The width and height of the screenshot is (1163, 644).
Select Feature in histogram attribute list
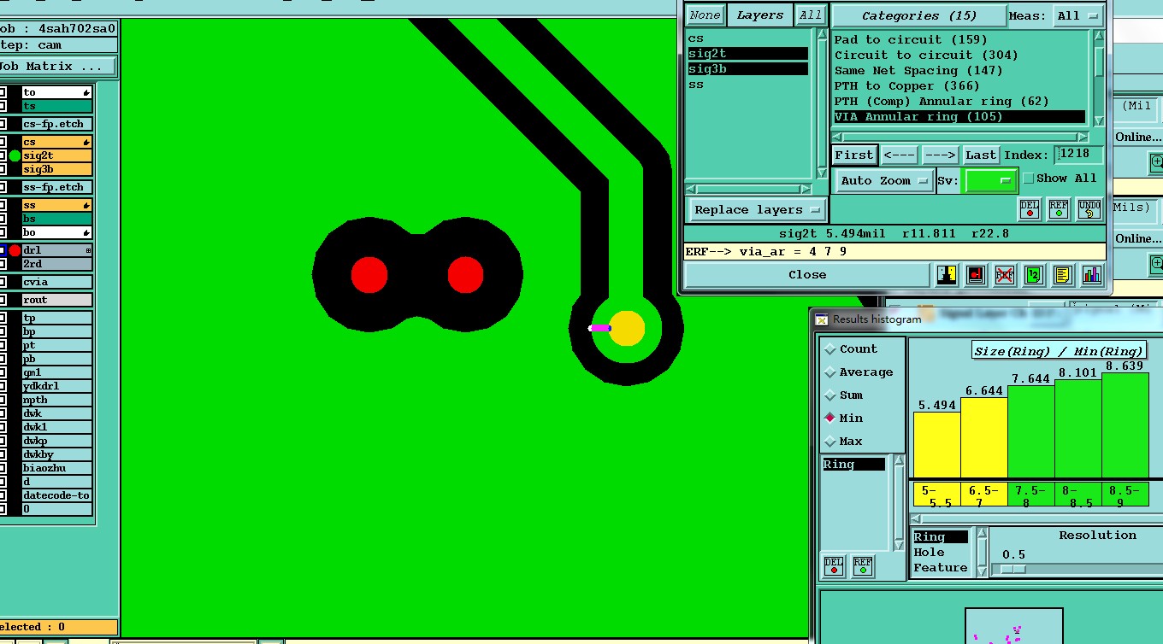pyautogui.click(x=940, y=567)
